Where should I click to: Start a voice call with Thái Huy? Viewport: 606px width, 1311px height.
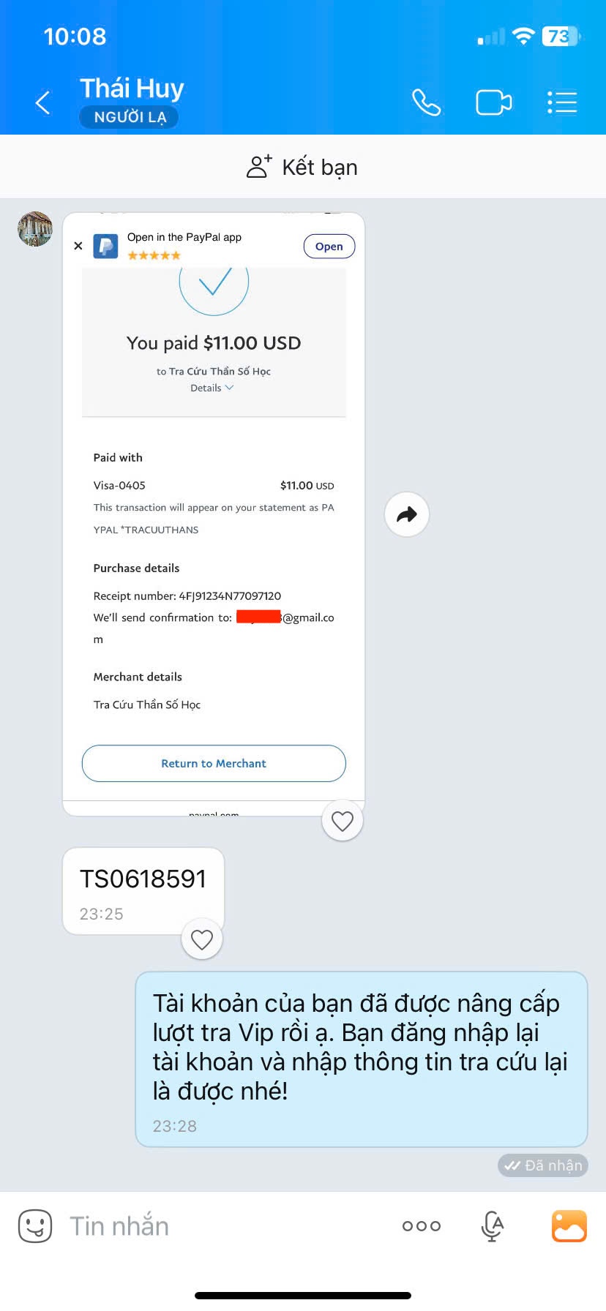426,103
